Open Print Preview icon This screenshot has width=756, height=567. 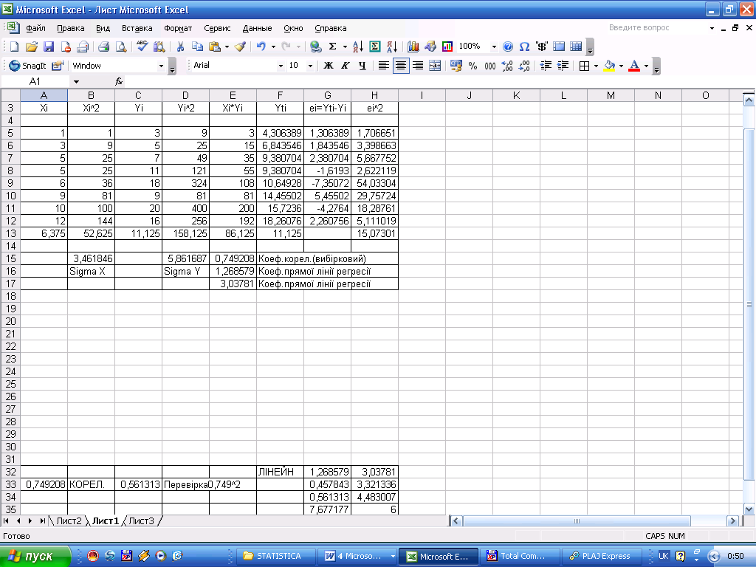[121, 47]
